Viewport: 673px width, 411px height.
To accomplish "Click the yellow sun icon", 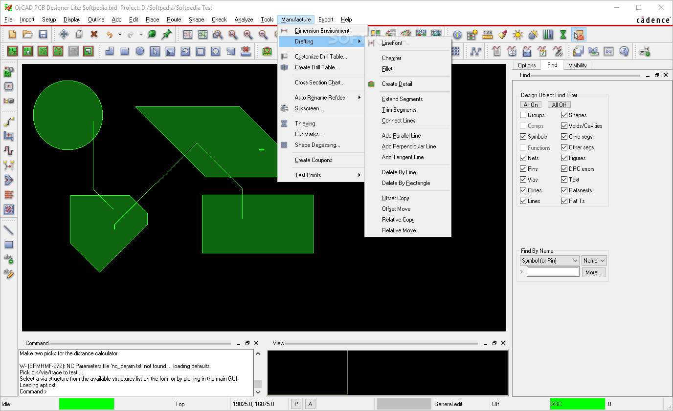I will pyautogui.click(x=518, y=35).
